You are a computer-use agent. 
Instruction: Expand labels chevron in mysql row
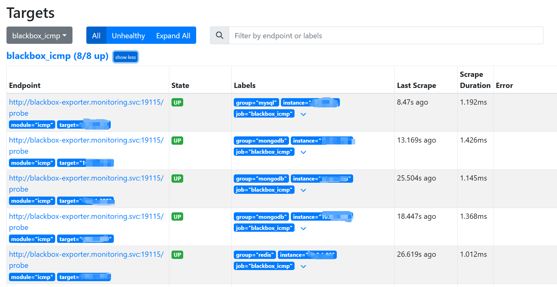coord(303,114)
